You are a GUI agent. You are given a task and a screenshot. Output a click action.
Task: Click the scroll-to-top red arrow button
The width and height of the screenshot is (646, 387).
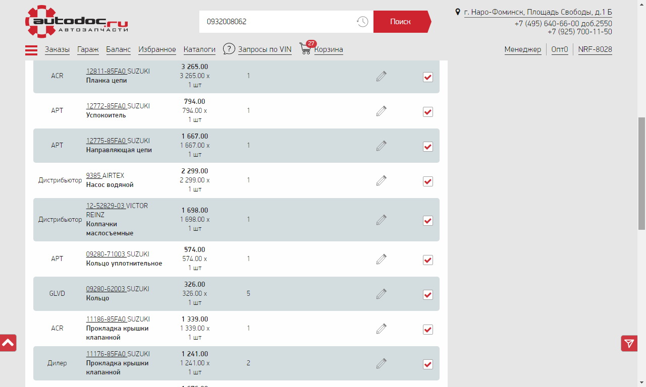pyautogui.click(x=8, y=343)
